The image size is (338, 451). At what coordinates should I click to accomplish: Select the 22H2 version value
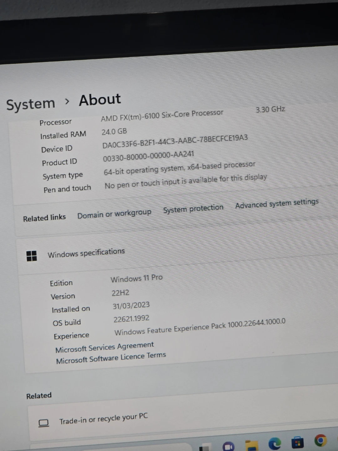[x=120, y=293]
